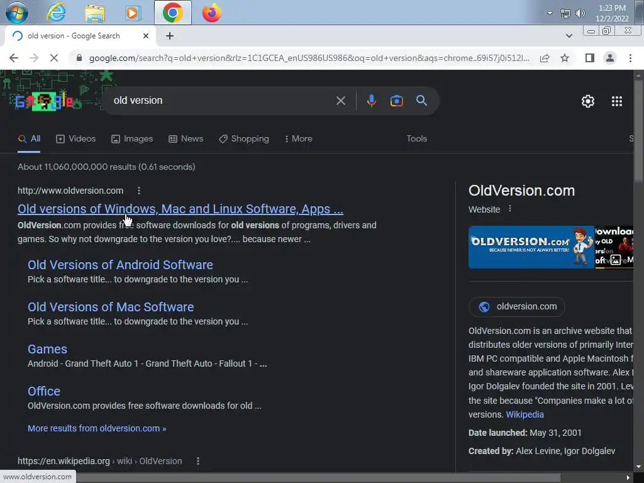Open 'Old versions of Windows, Mac and Linux Software' result
The image size is (644, 483).
(180, 209)
